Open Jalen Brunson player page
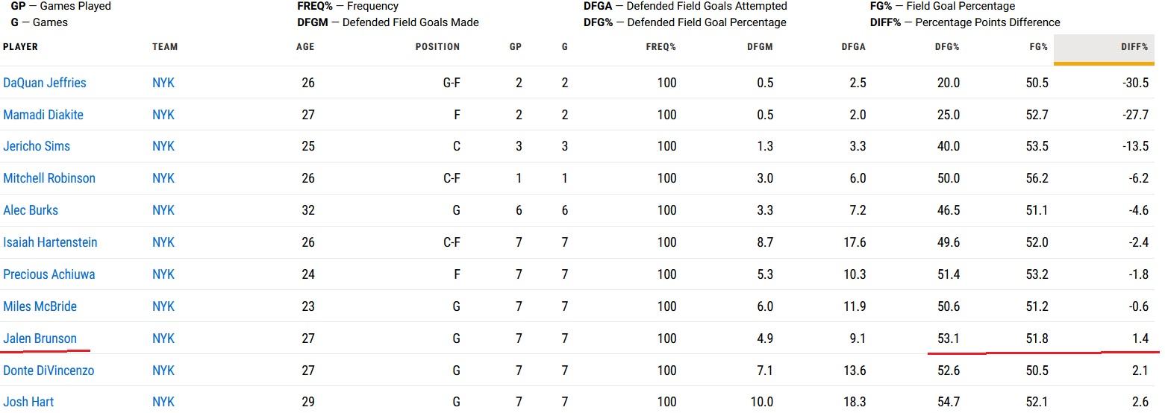The image size is (1165, 413). coord(40,338)
